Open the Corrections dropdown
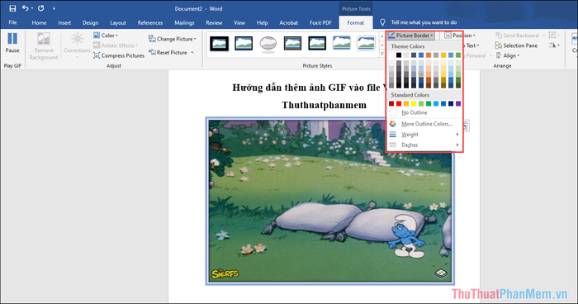578x304 pixels. (77, 46)
